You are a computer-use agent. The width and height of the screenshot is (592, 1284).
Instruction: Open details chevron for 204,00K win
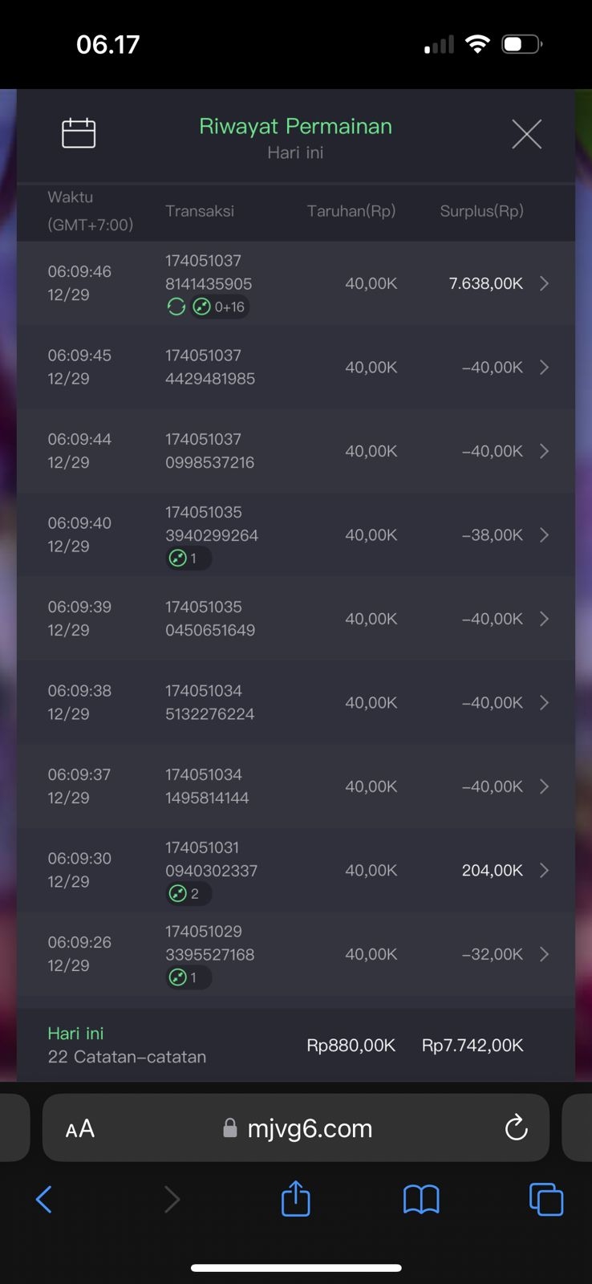coord(544,870)
